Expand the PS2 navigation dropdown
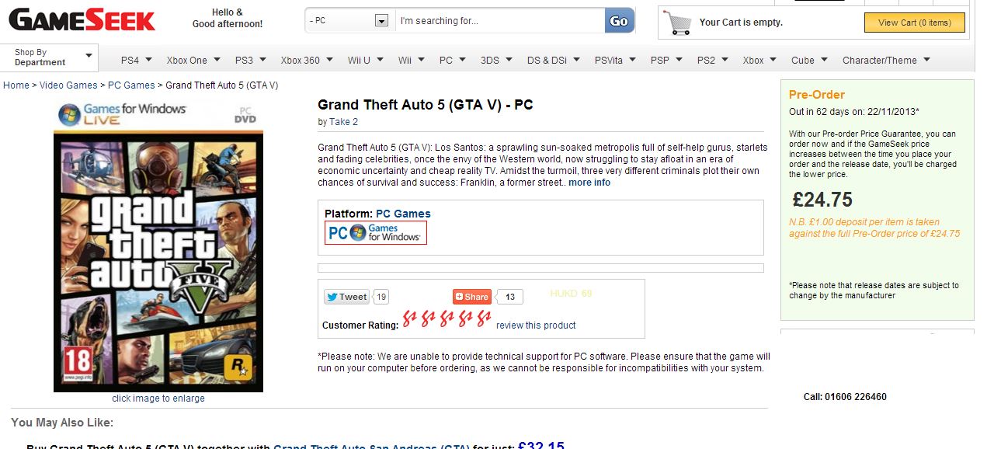Image resolution: width=994 pixels, height=449 pixels. pyautogui.click(x=714, y=60)
